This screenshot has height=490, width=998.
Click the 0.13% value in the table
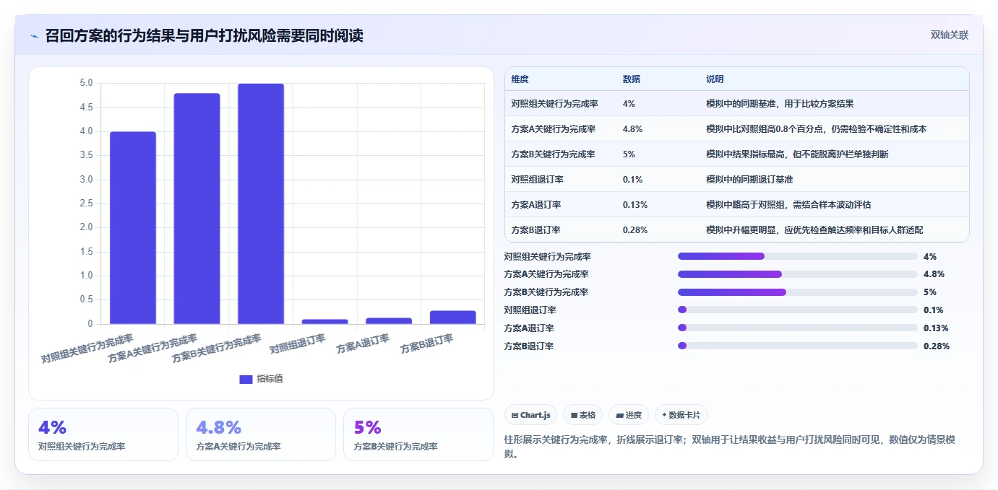634,205
